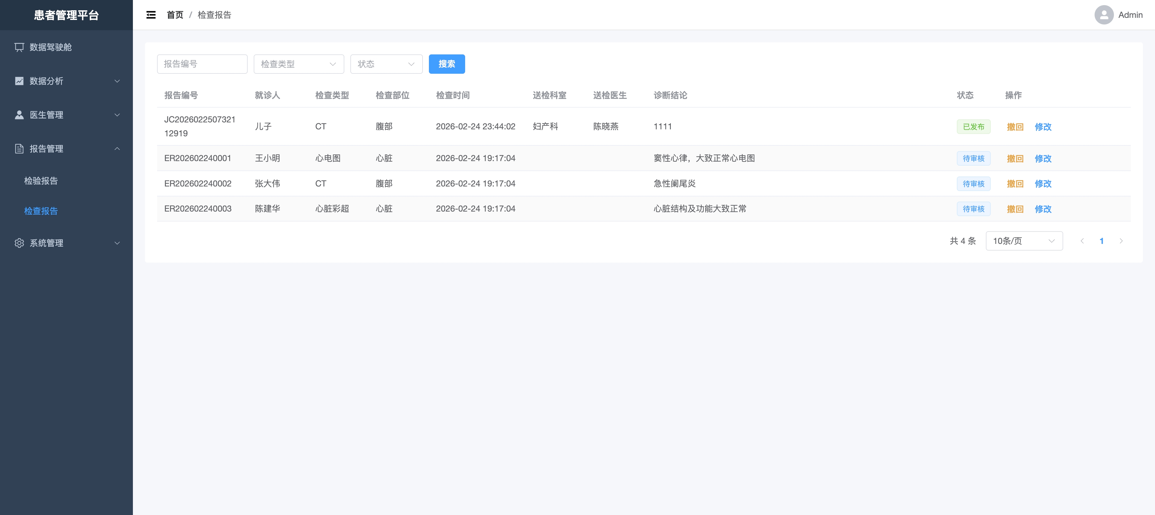Click the 2026-02-24 23:44:02 time cell

[x=475, y=127]
